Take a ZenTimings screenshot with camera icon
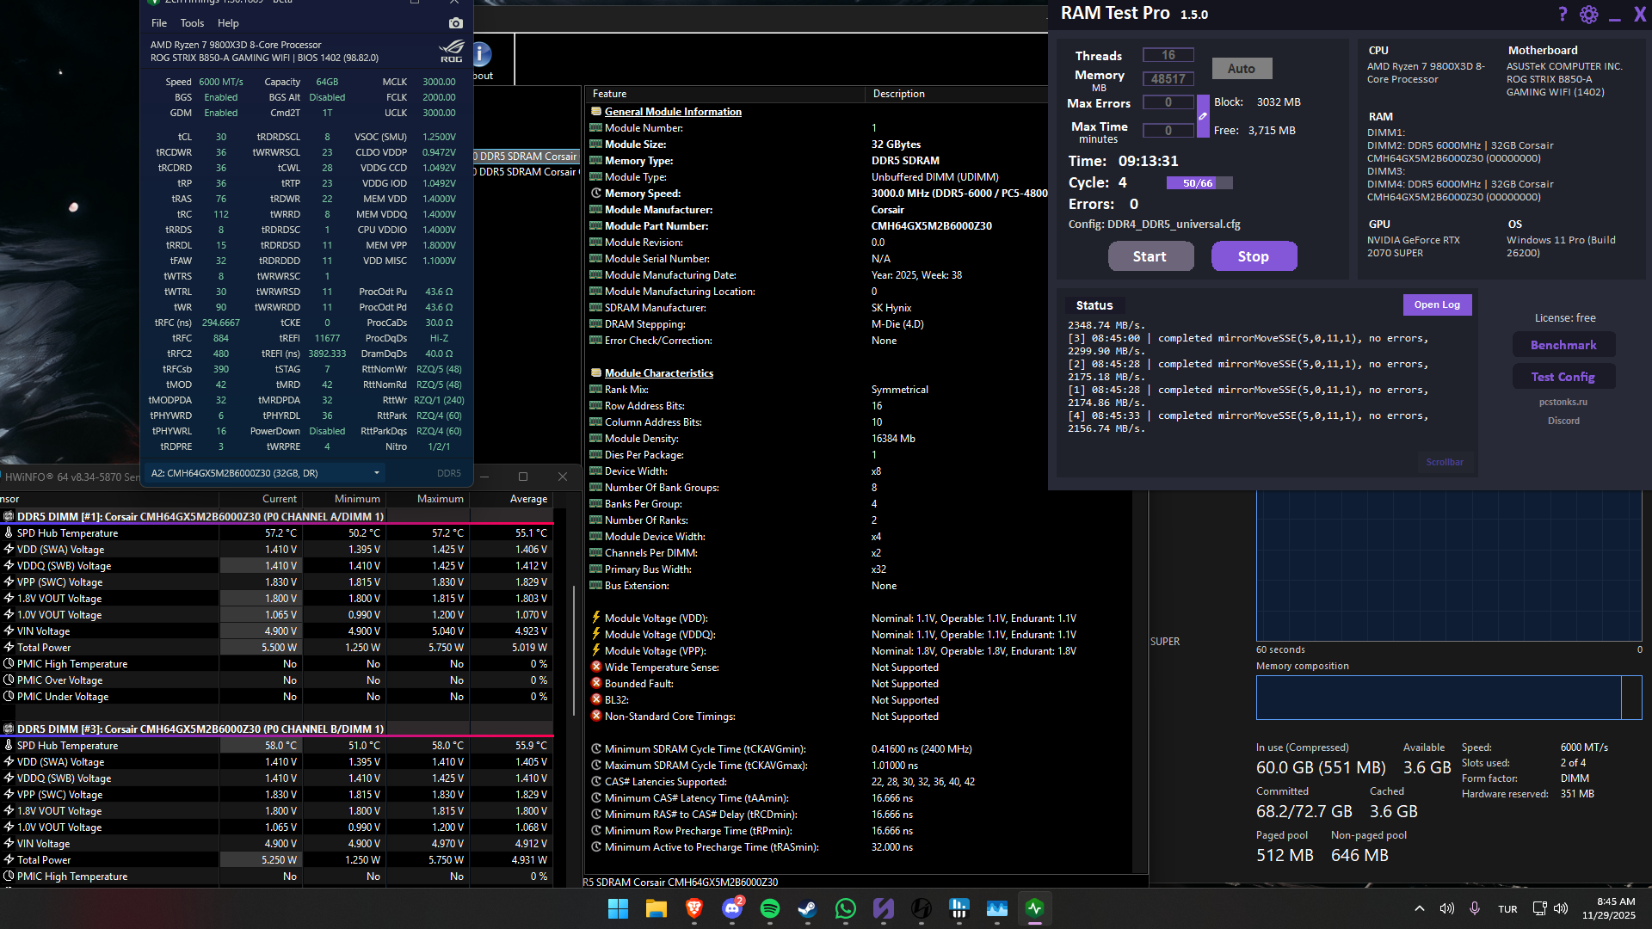 [456, 23]
